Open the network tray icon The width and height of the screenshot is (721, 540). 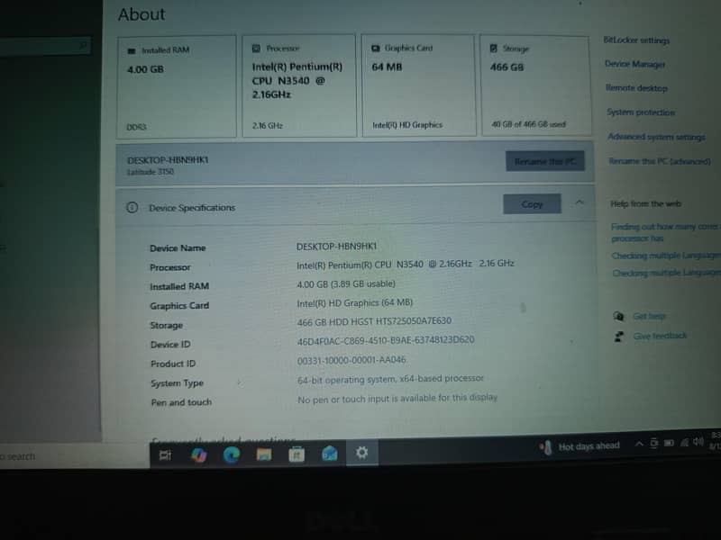point(684,442)
